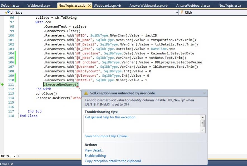Image resolution: width=247 pixels, height=166 pixels.
Task: Expand the btnSave object dropdown arrow
Action: coord(177,13)
